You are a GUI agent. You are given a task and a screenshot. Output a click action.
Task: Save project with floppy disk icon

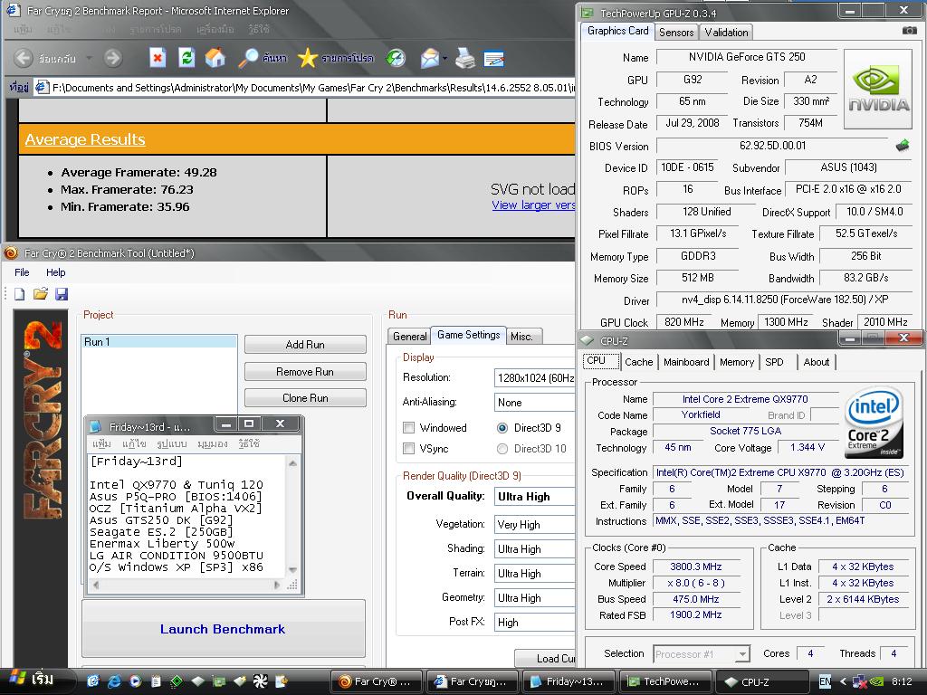(x=62, y=294)
